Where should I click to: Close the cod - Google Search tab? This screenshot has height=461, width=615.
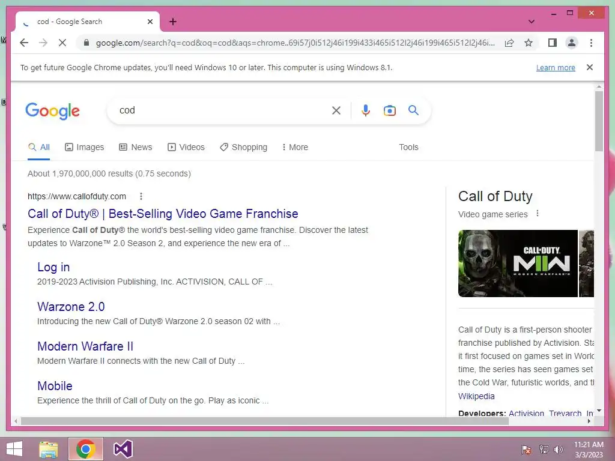150,22
